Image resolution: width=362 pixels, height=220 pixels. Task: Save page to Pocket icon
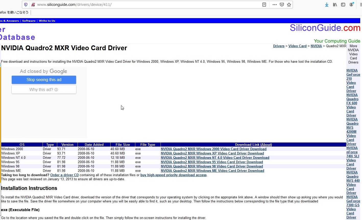pyautogui.click(x=282, y=5)
